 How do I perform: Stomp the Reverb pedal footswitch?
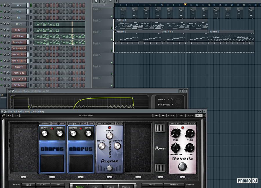click(182, 167)
